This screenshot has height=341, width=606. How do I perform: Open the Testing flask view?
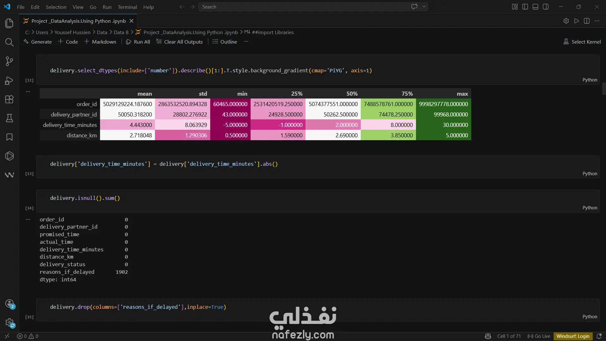click(x=9, y=118)
